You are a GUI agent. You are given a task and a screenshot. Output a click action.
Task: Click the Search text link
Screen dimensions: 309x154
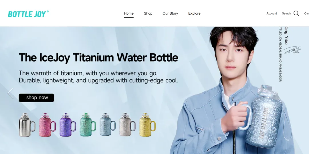click(286, 13)
